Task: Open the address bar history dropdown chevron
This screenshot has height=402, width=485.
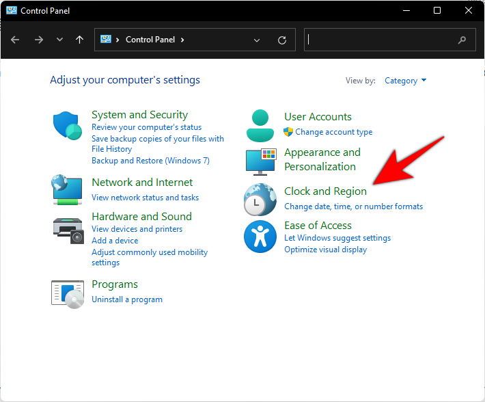Action: point(257,40)
